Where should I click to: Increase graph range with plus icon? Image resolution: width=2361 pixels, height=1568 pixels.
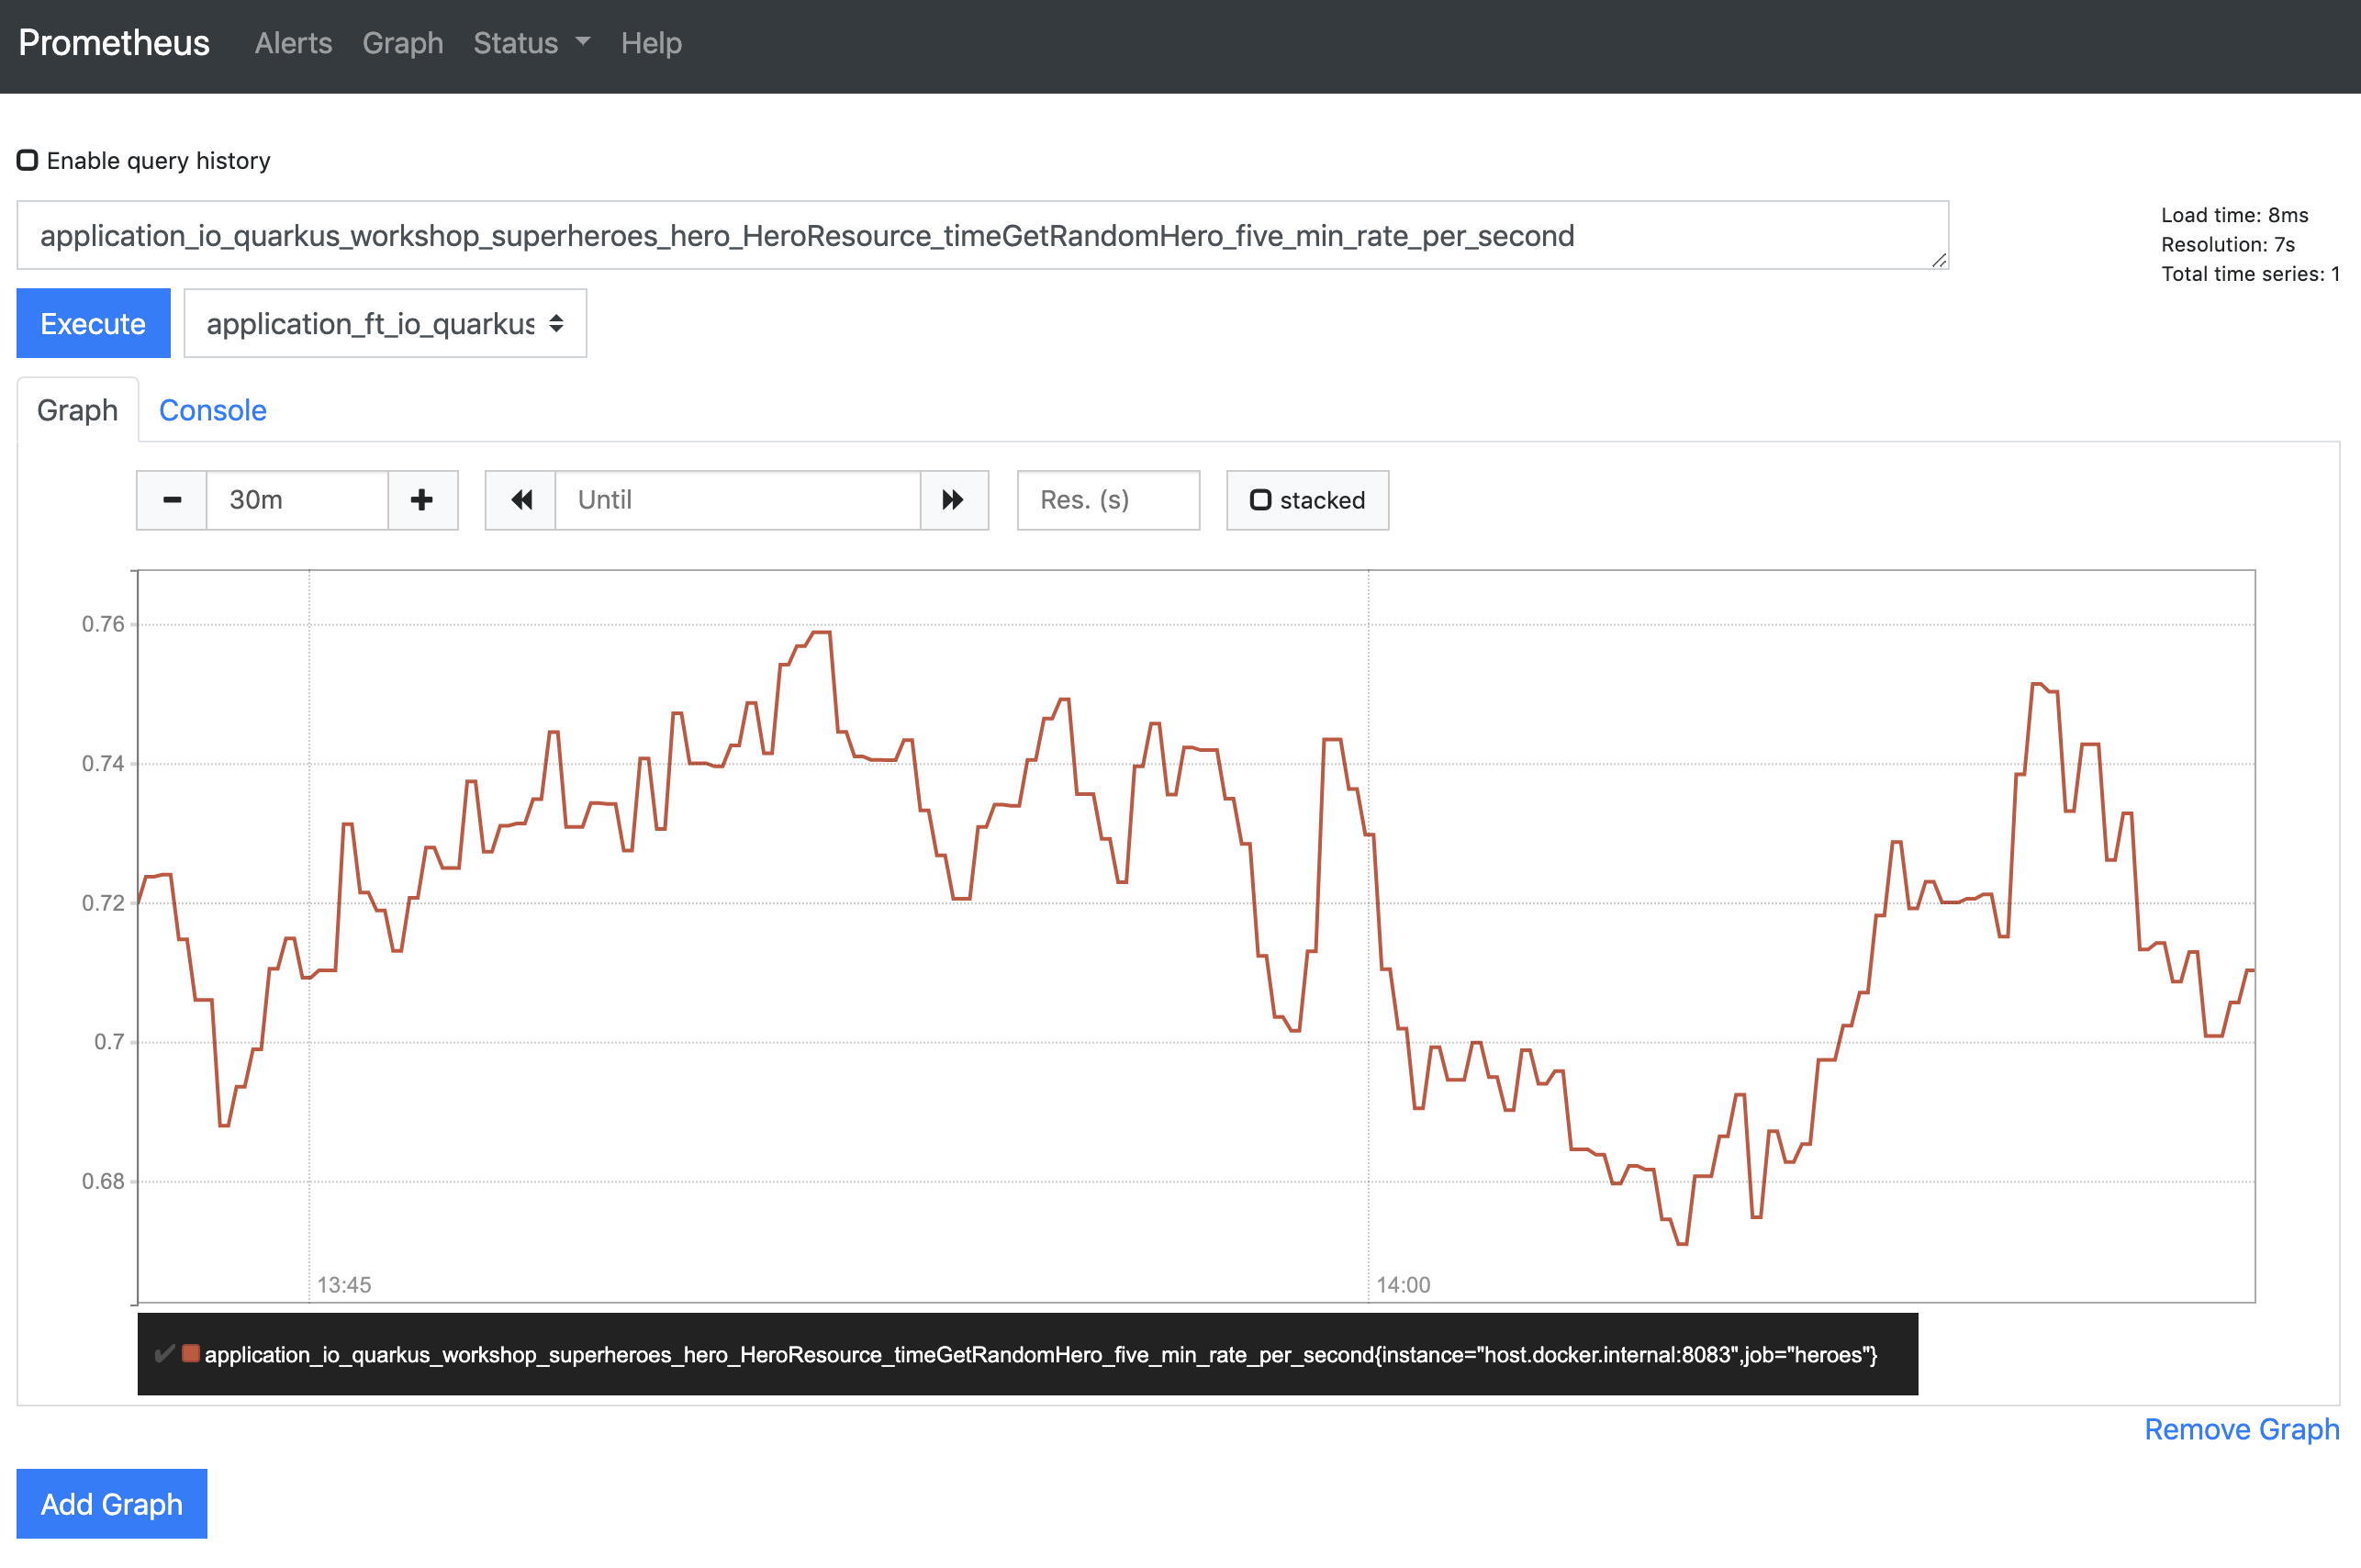point(422,500)
